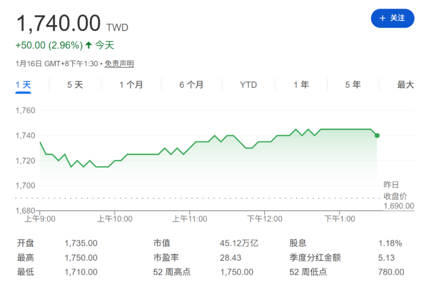Click the plus icon inside the follow button
Screen dimensions: 424x298
click(382, 18)
